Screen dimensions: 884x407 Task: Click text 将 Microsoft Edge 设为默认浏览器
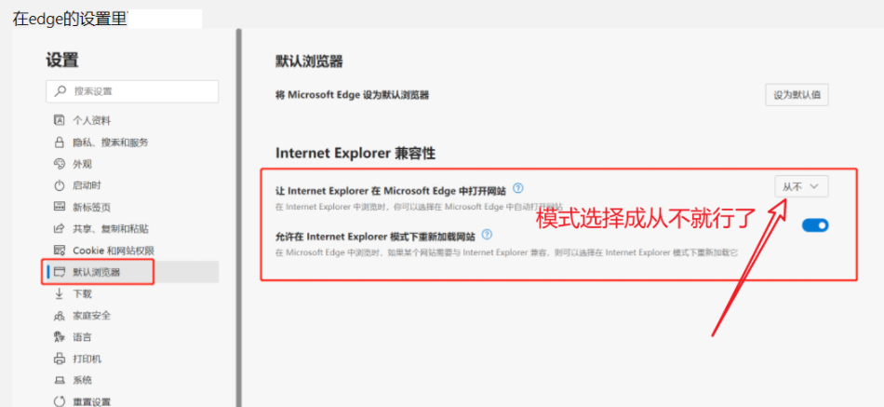coord(353,95)
